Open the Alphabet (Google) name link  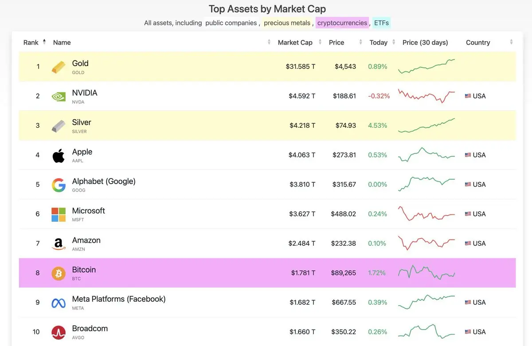click(104, 181)
